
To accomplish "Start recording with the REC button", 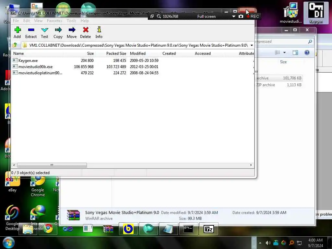I will click(x=253, y=16).
